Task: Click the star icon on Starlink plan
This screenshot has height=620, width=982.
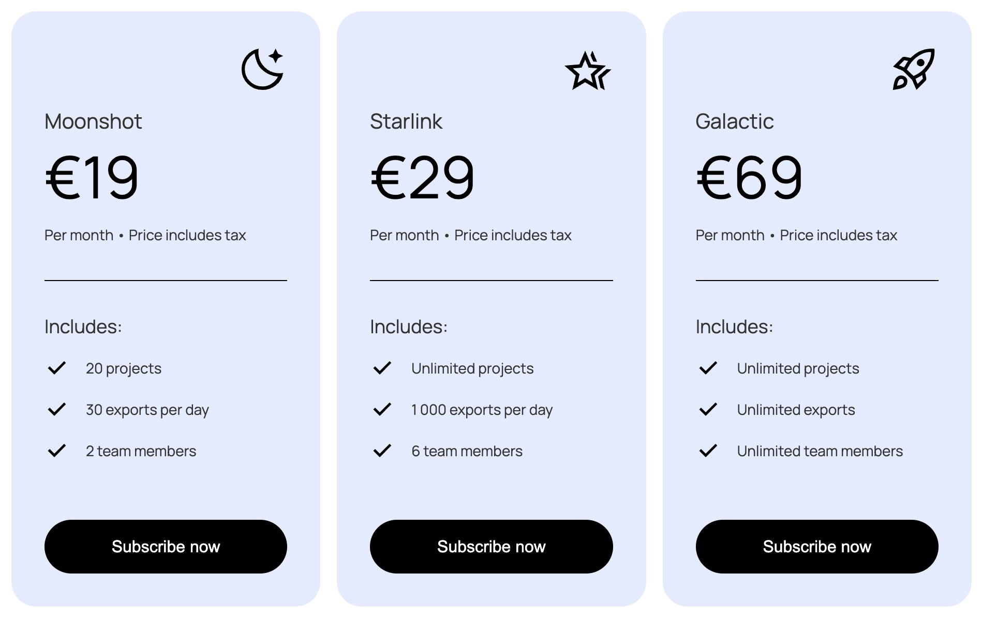Action: tap(587, 70)
